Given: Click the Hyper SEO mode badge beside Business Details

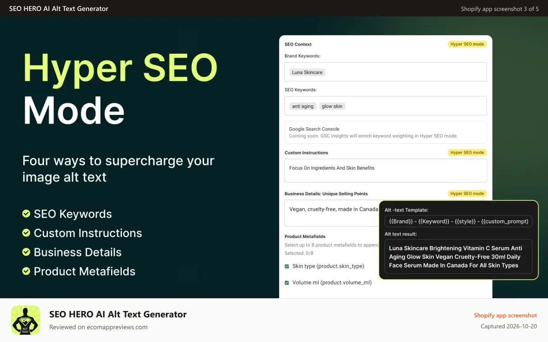Looking at the screenshot, I should click(467, 193).
